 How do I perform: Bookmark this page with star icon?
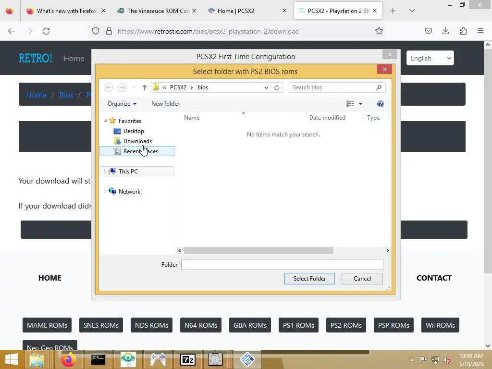379,31
